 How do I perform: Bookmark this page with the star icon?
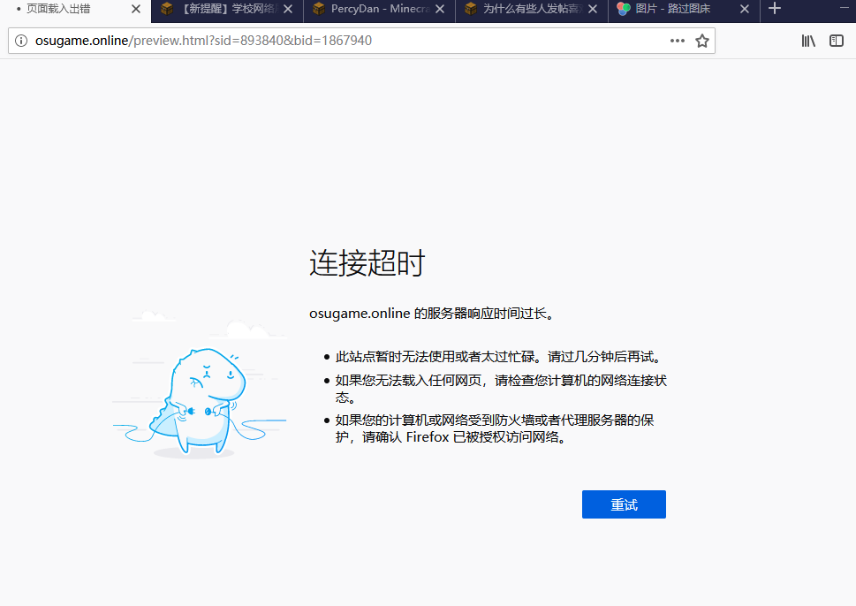[702, 41]
